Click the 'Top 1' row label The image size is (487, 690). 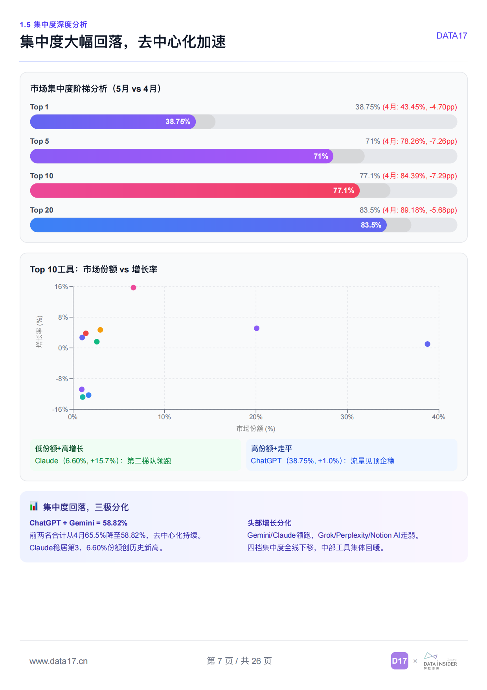click(39, 107)
